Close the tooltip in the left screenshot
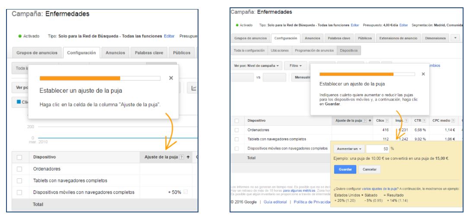The image size is (467, 215). [171, 78]
